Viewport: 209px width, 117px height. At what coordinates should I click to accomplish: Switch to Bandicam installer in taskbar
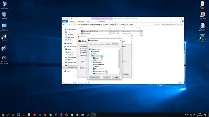point(93,115)
